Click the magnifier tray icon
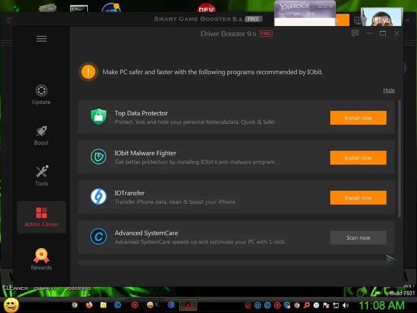 point(307,305)
